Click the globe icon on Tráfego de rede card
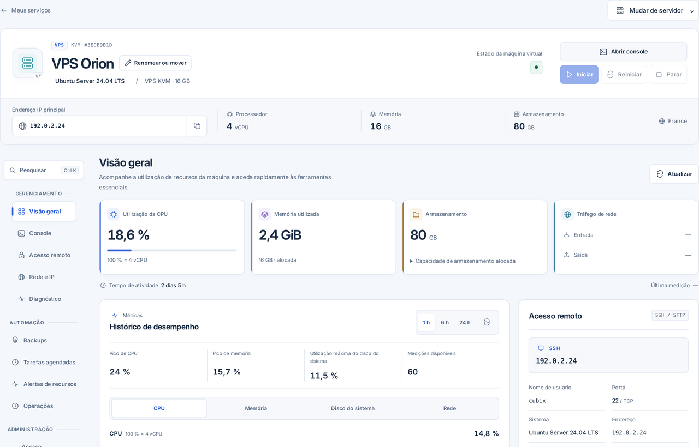699x447 pixels. tap(567, 214)
